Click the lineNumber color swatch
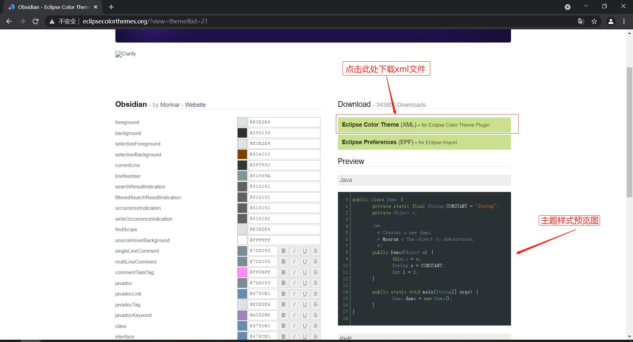 [x=242, y=176]
